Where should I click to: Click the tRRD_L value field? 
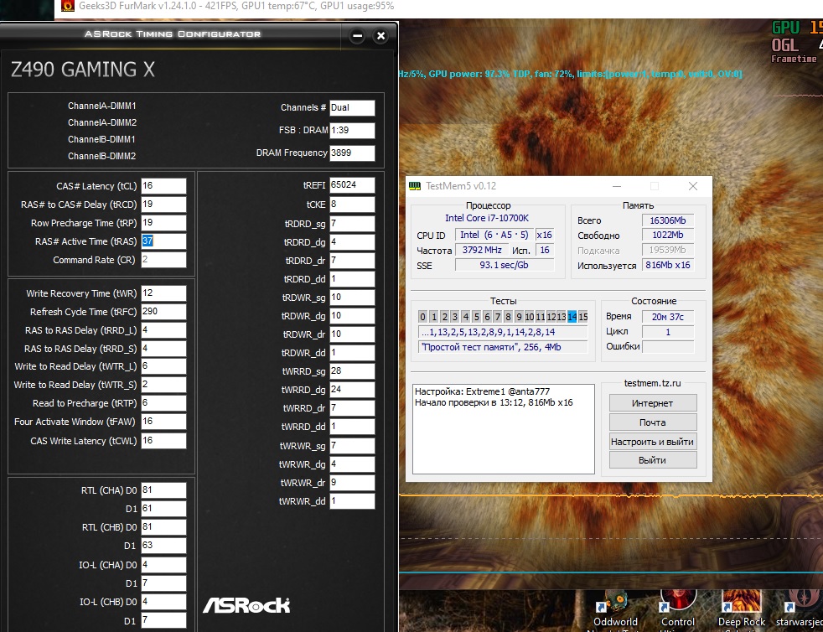[163, 329]
